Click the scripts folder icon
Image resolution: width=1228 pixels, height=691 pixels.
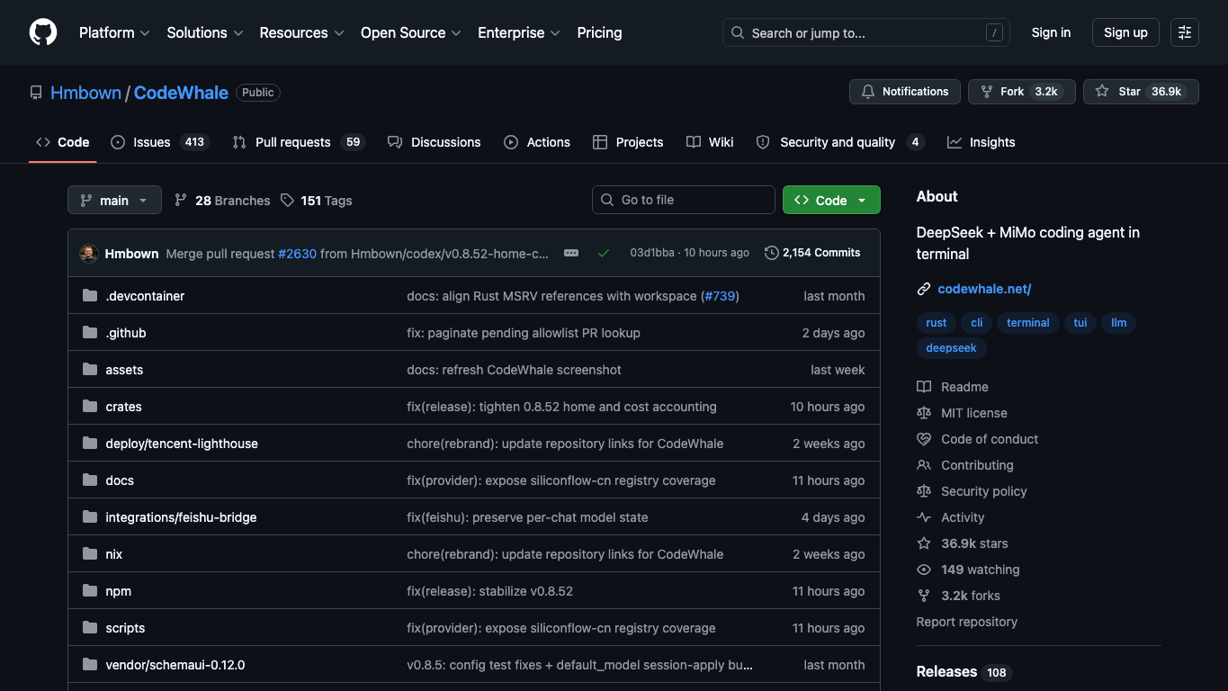90,628
